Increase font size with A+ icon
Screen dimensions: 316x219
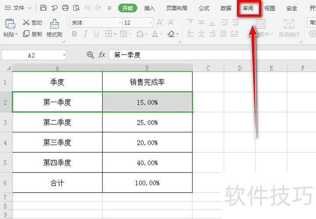(160, 22)
